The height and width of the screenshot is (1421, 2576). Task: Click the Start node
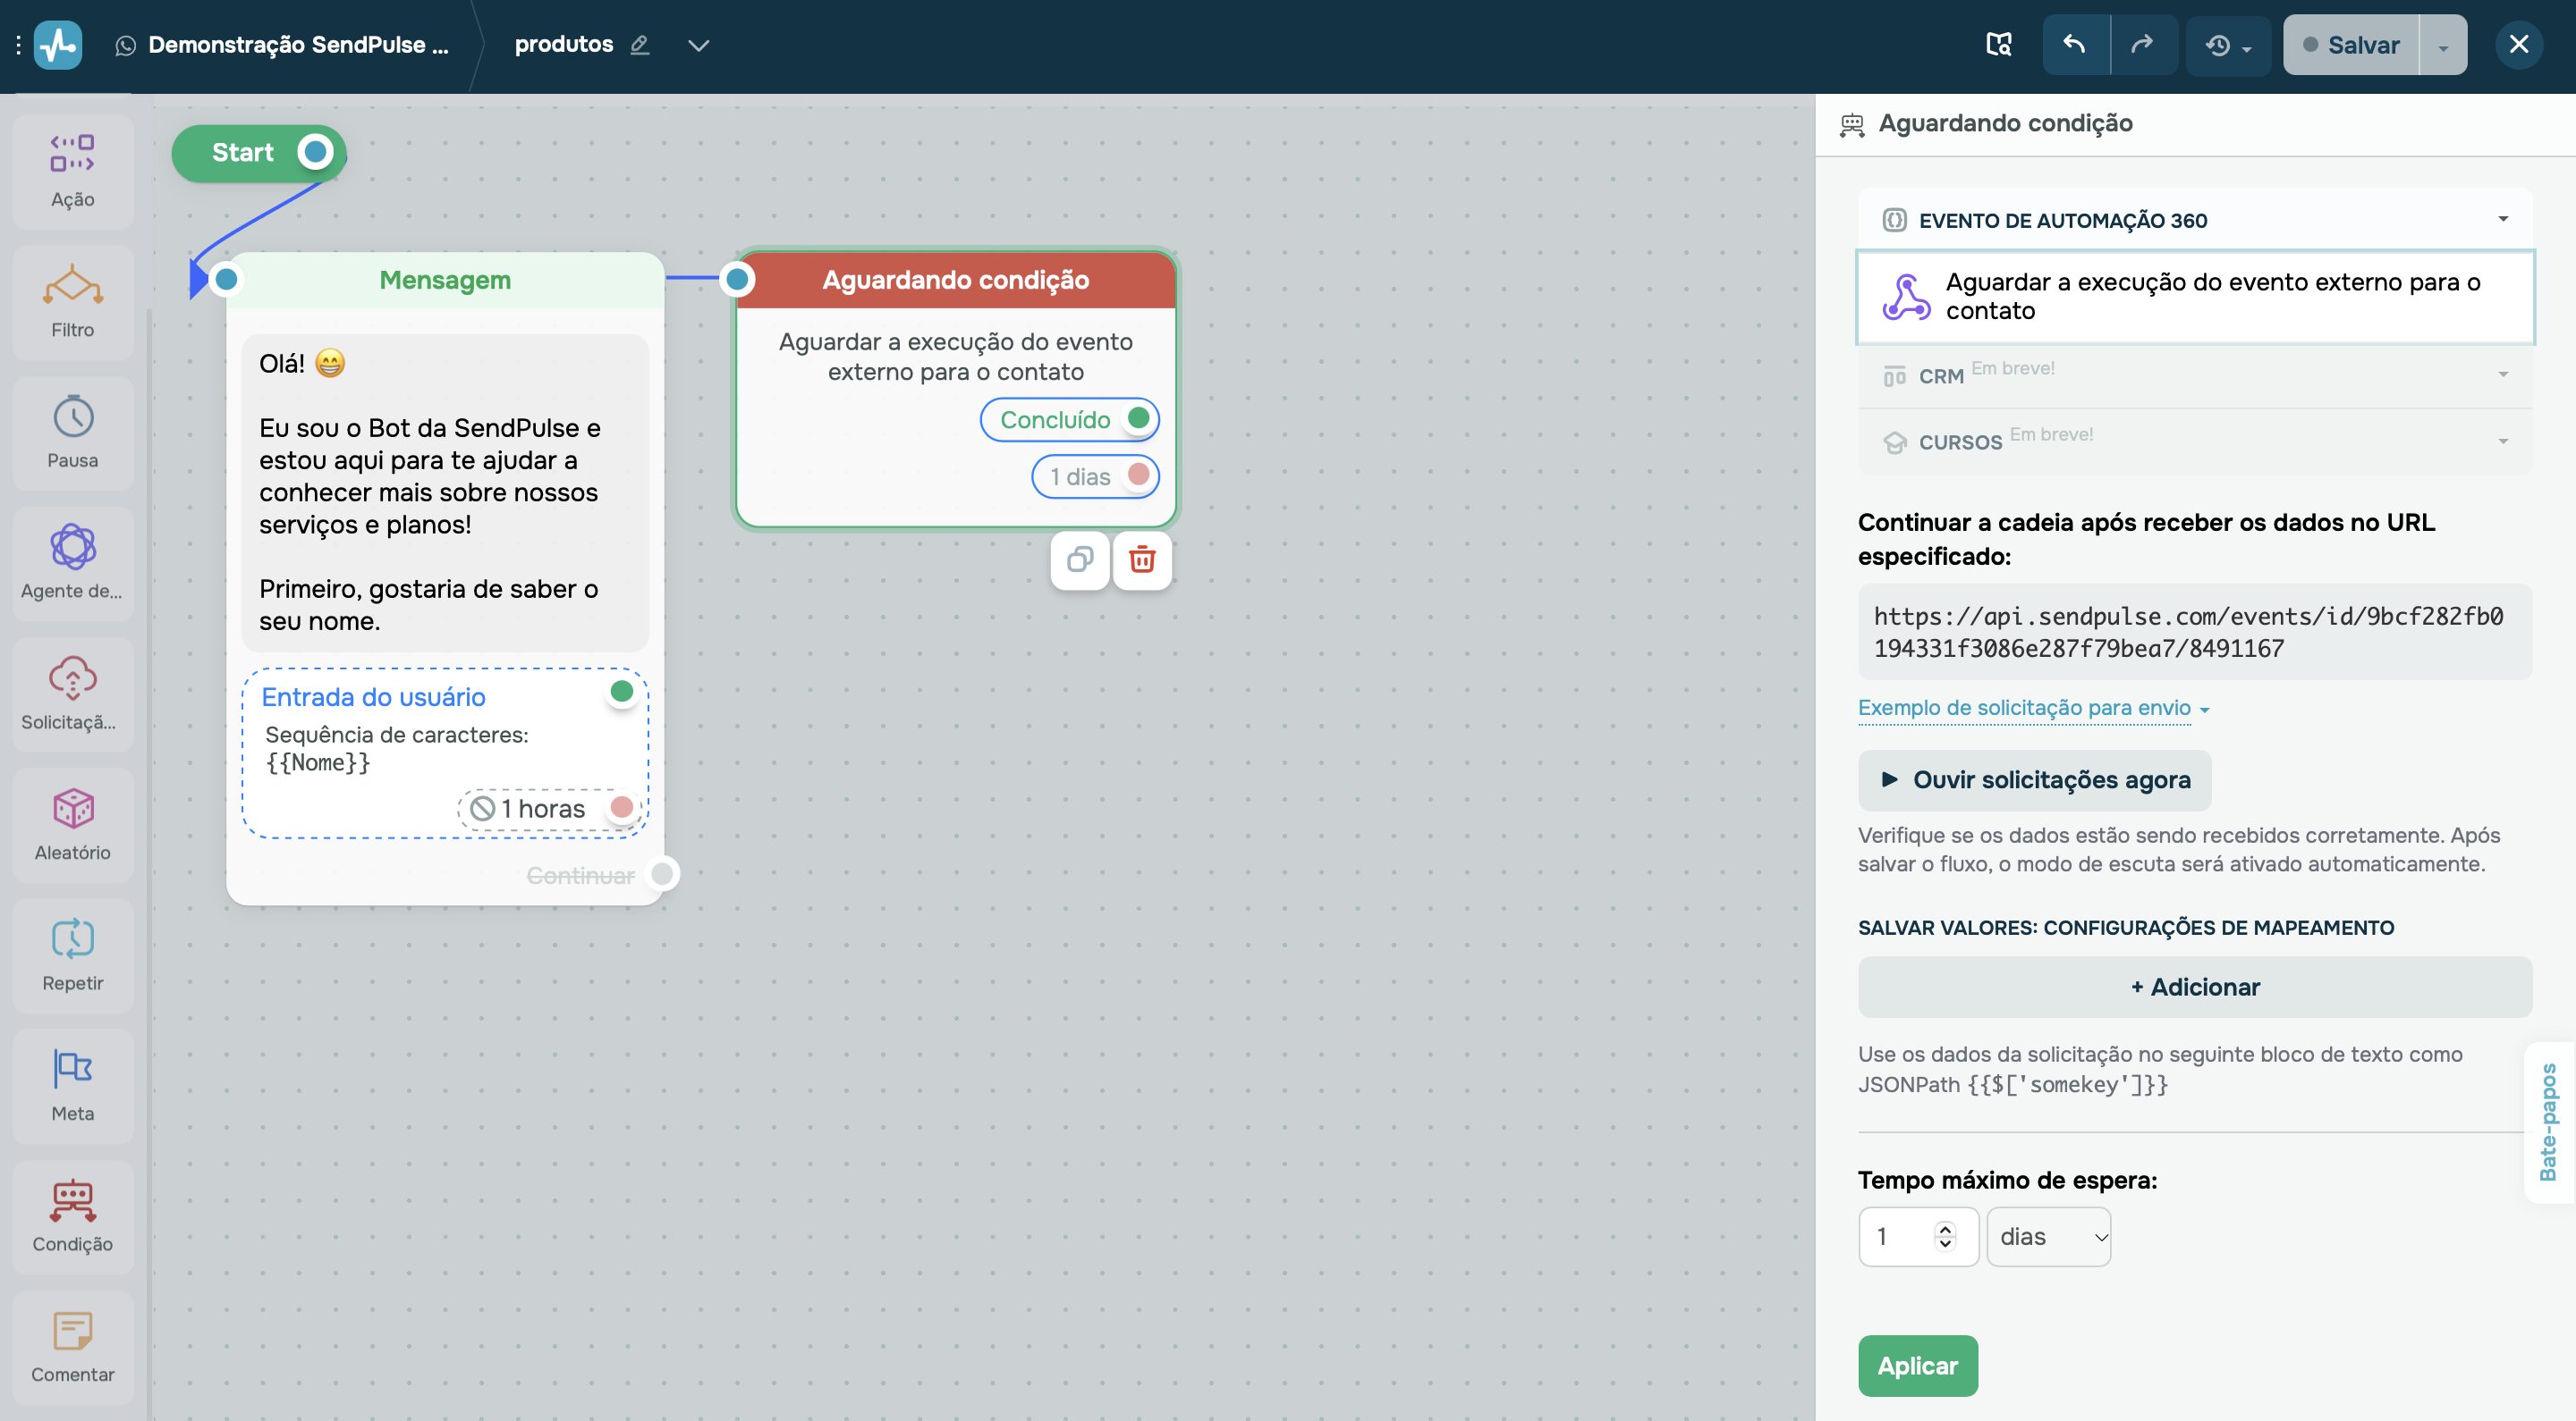click(x=258, y=153)
